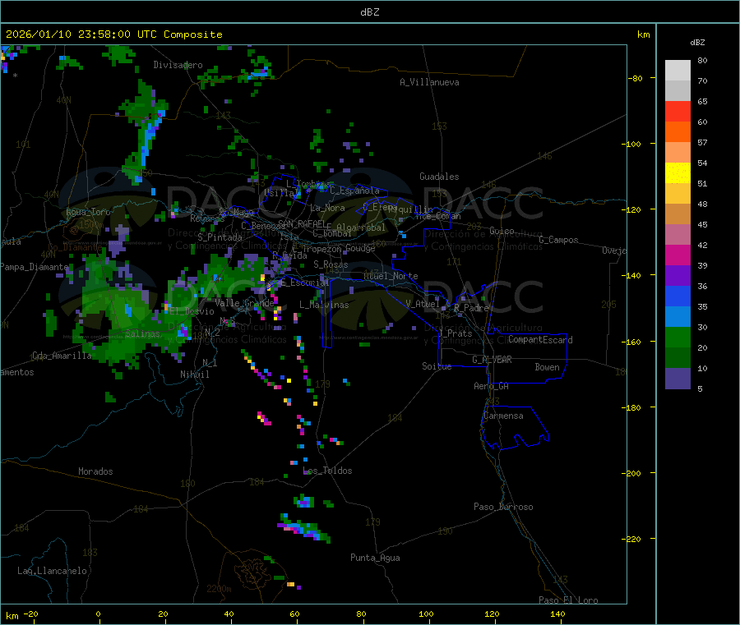Click the 80 dBZ color swatch

(678, 71)
